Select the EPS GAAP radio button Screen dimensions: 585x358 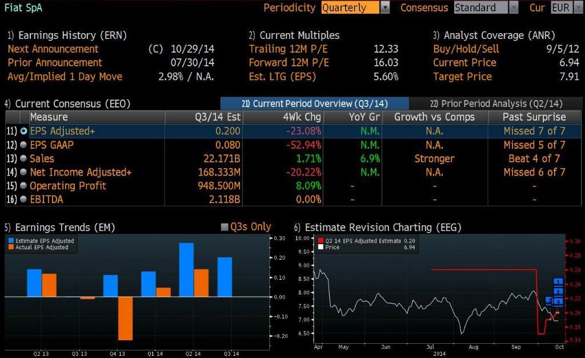(x=23, y=145)
